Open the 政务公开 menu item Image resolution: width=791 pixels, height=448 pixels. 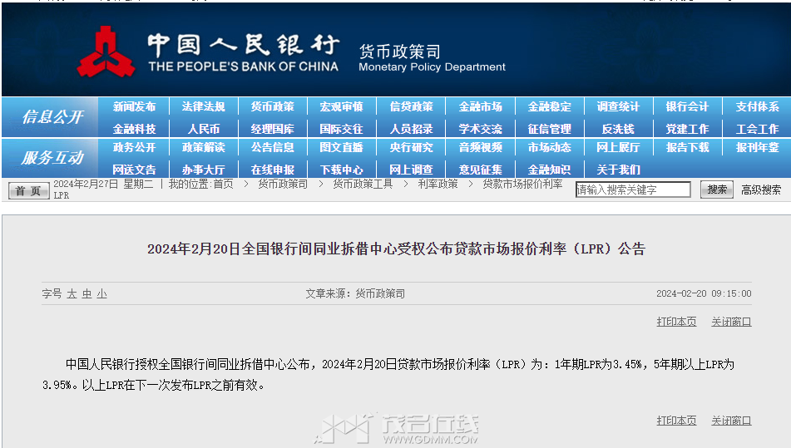tap(134, 148)
